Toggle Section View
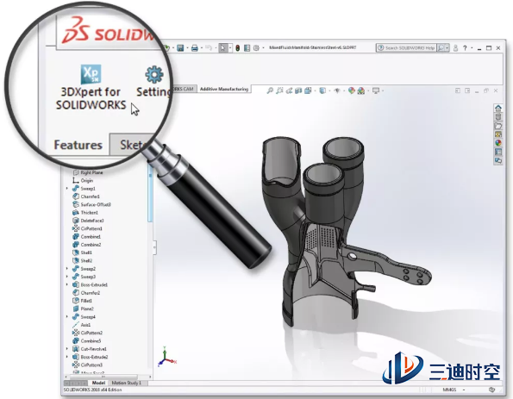The width and height of the screenshot is (513, 399). tap(298, 90)
